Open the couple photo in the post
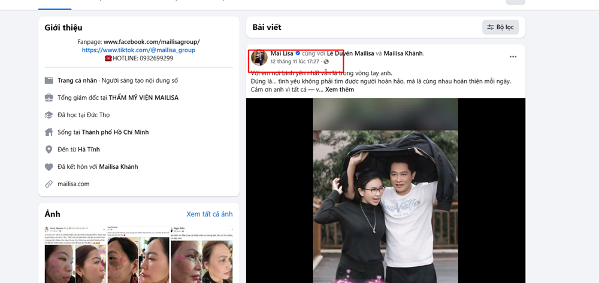Image resolution: width=599 pixels, height=283 pixels. click(385, 190)
